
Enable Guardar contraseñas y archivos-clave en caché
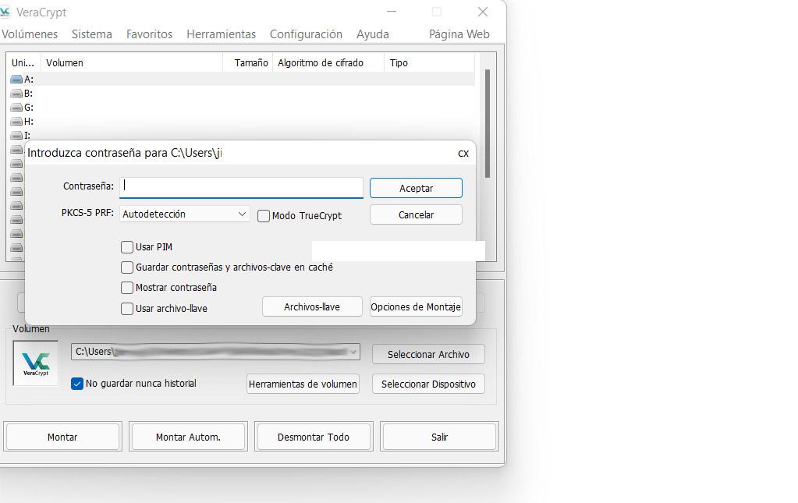(x=127, y=267)
